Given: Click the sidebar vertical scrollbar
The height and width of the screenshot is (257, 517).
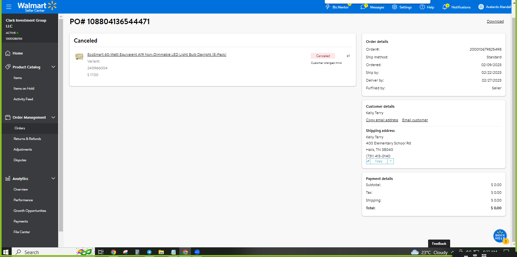Looking at the screenshot, I should pos(61,125).
